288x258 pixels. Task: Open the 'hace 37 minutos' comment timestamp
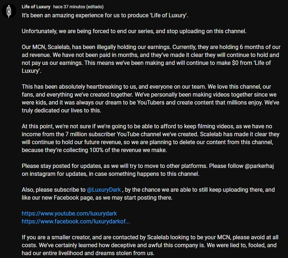coord(69,7)
